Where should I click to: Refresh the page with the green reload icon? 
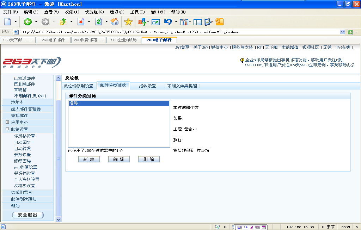click(x=99, y=22)
